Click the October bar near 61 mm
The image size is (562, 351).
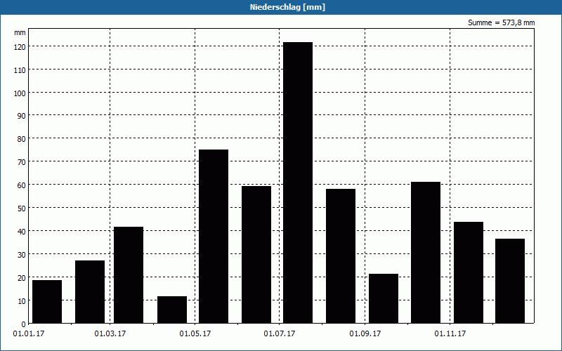(x=426, y=253)
